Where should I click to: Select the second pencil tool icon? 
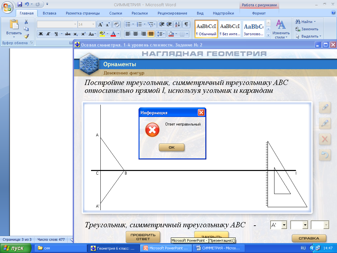click(325, 123)
